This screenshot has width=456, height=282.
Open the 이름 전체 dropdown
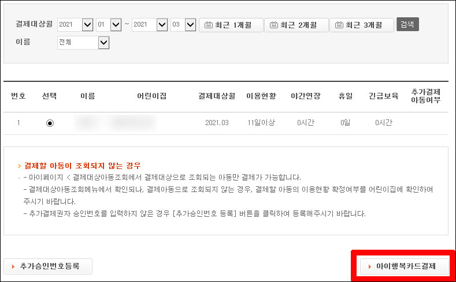coord(83,43)
